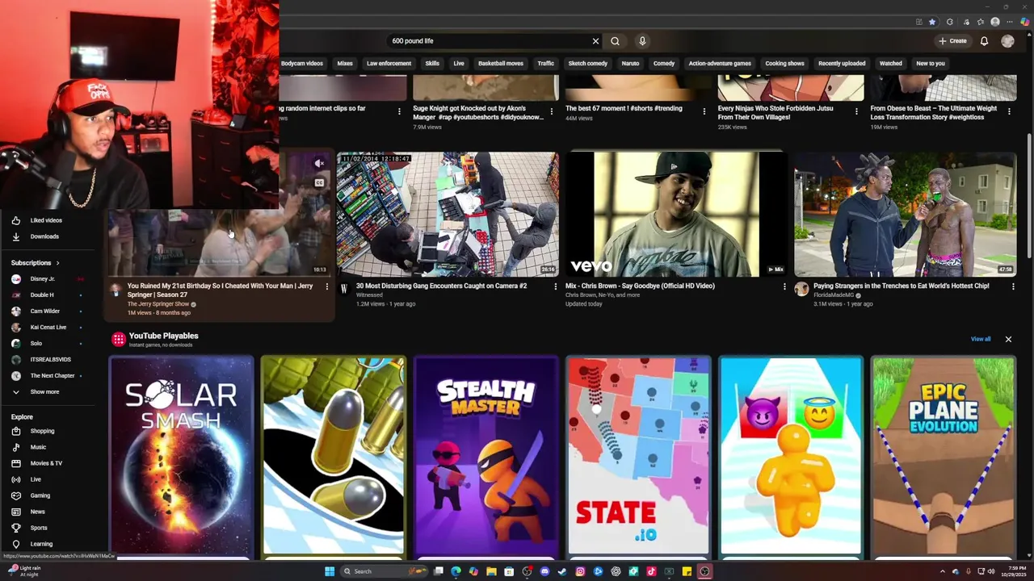Image resolution: width=1034 pixels, height=581 pixels.
Task: Play the Chris Brown Say Goodbye thumbnail
Action: [675, 214]
